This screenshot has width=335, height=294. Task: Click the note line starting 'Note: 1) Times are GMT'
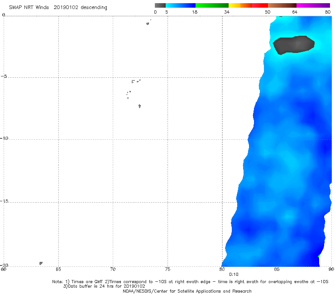click(x=190, y=282)
